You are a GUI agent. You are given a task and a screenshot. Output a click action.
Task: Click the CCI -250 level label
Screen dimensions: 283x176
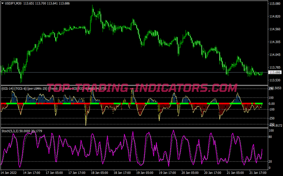point(272,118)
